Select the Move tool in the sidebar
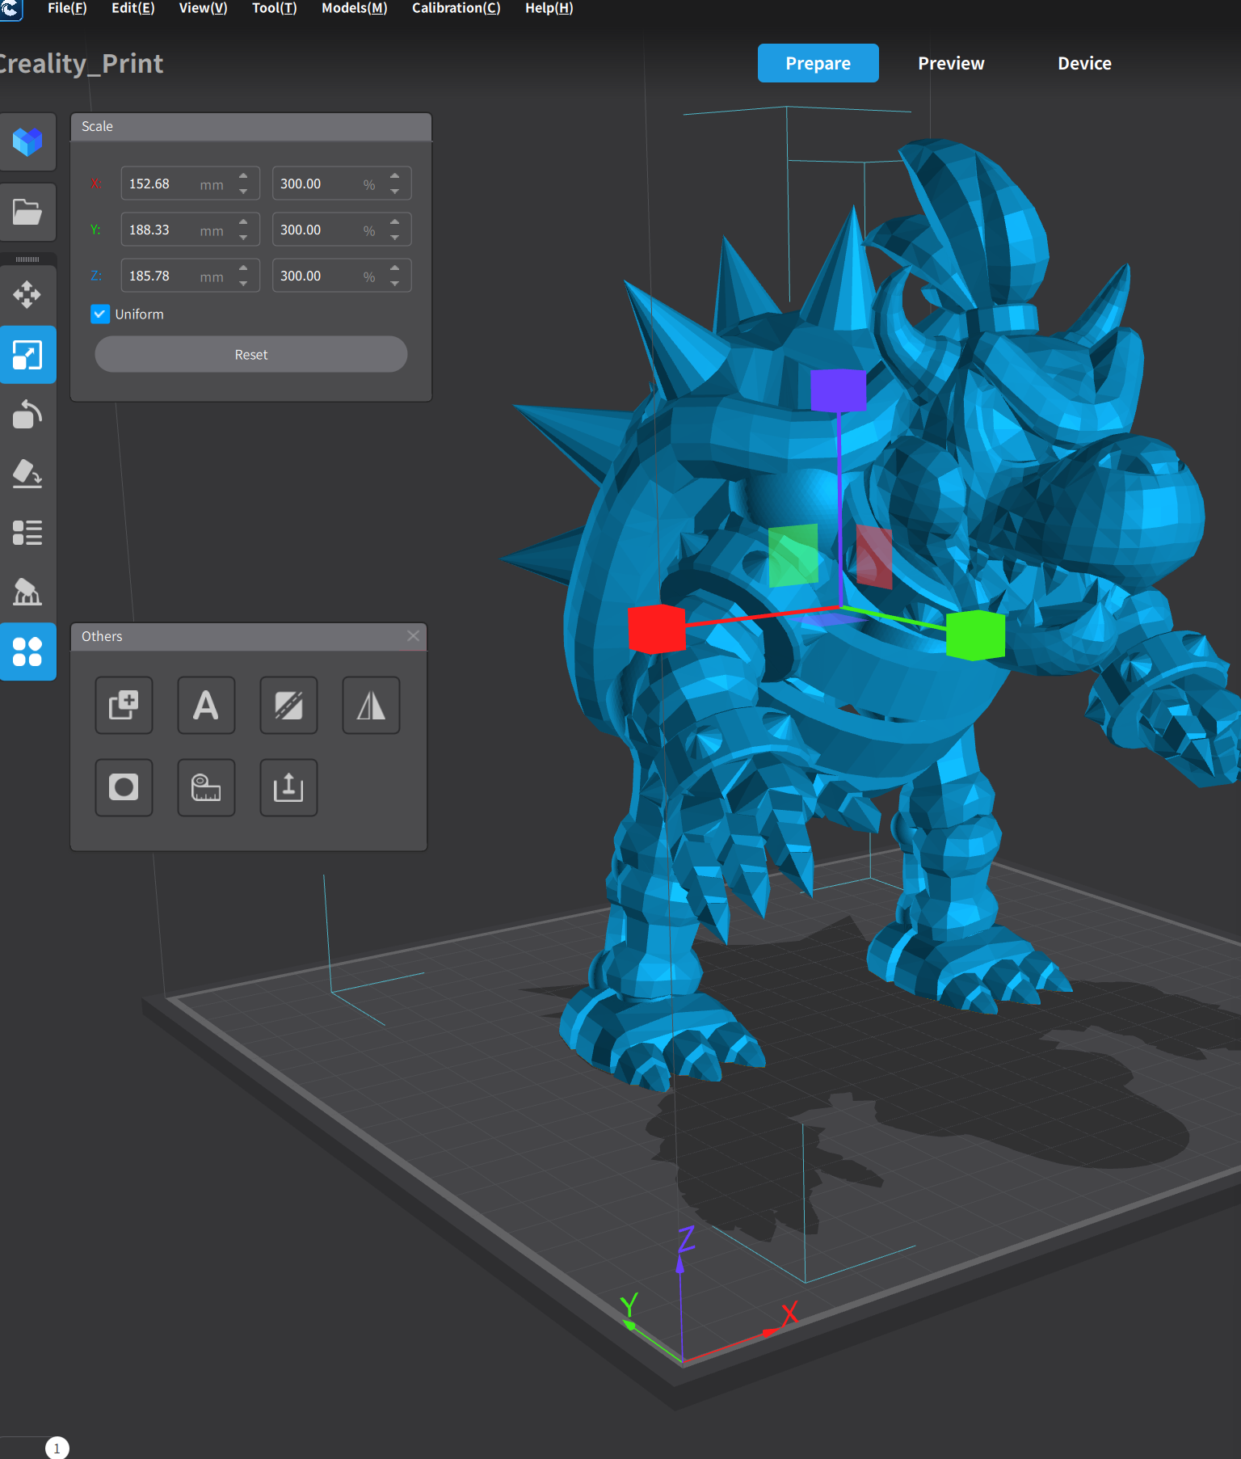The height and width of the screenshot is (1459, 1241). coord(27,294)
